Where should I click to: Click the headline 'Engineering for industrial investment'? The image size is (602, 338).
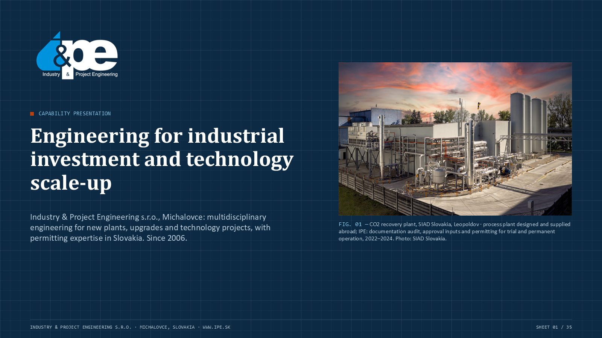click(x=162, y=159)
